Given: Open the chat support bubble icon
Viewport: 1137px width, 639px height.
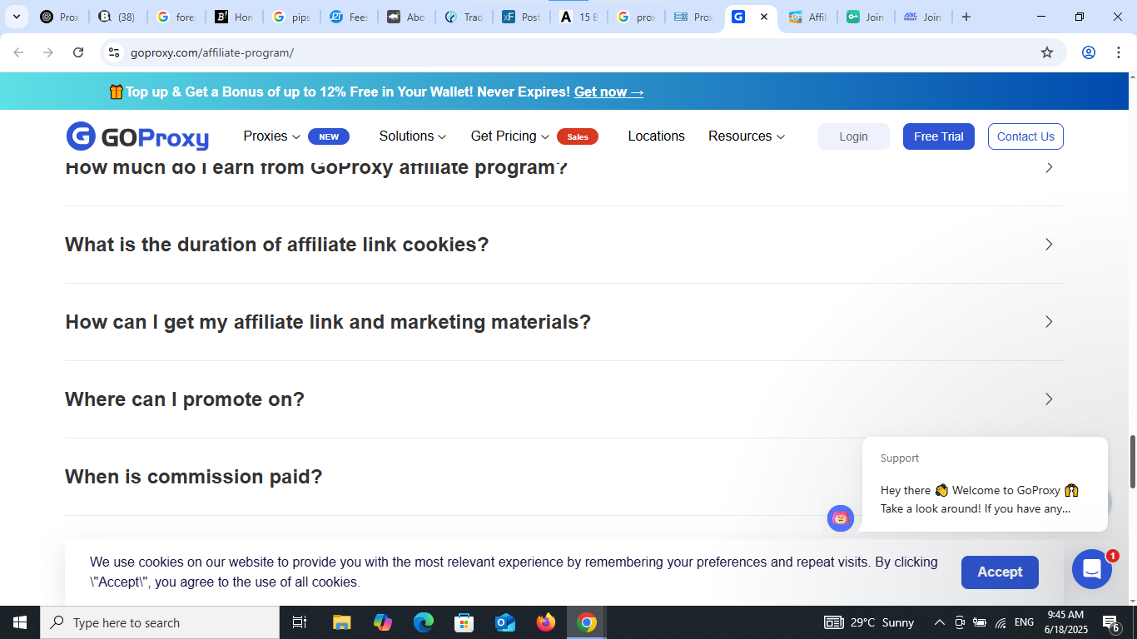Looking at the screenshot, I should pyautogui.click(x=1092, y=569).
